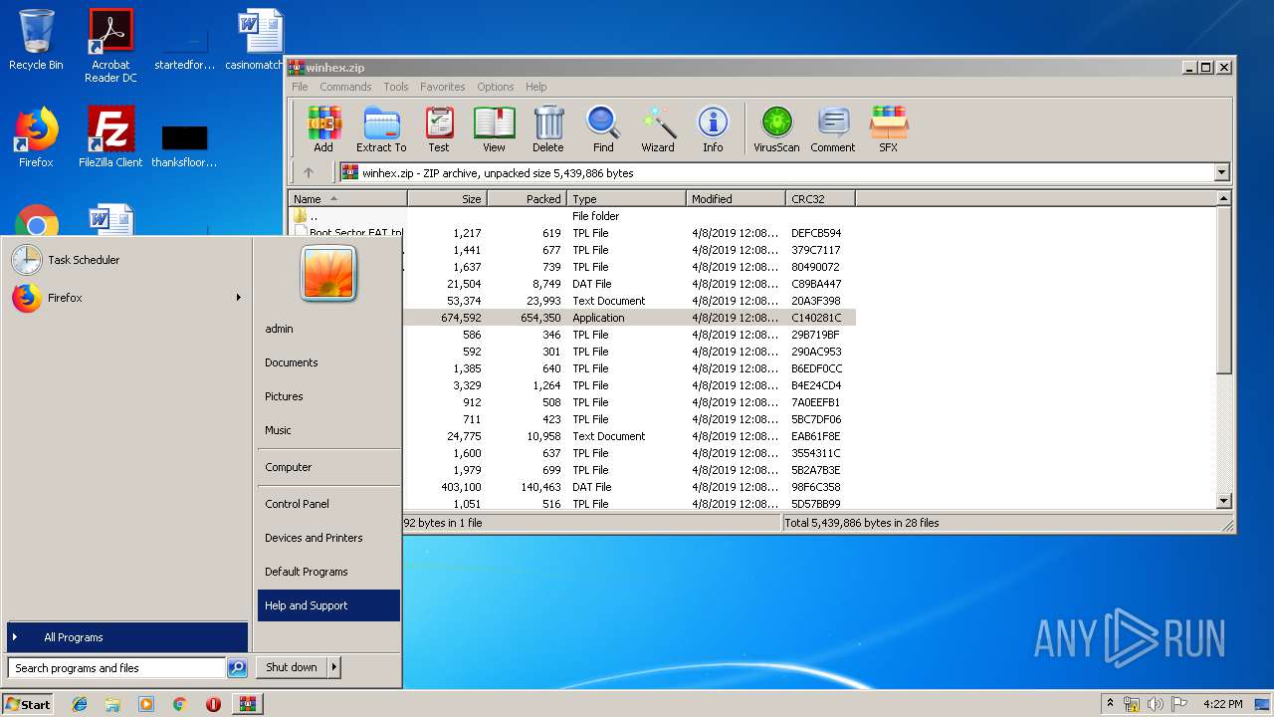Select the Application row sized 674,592
Image resolution: width=1274 pixels, height=717 pixels.
pyautogui.click(x=629, y=318)
